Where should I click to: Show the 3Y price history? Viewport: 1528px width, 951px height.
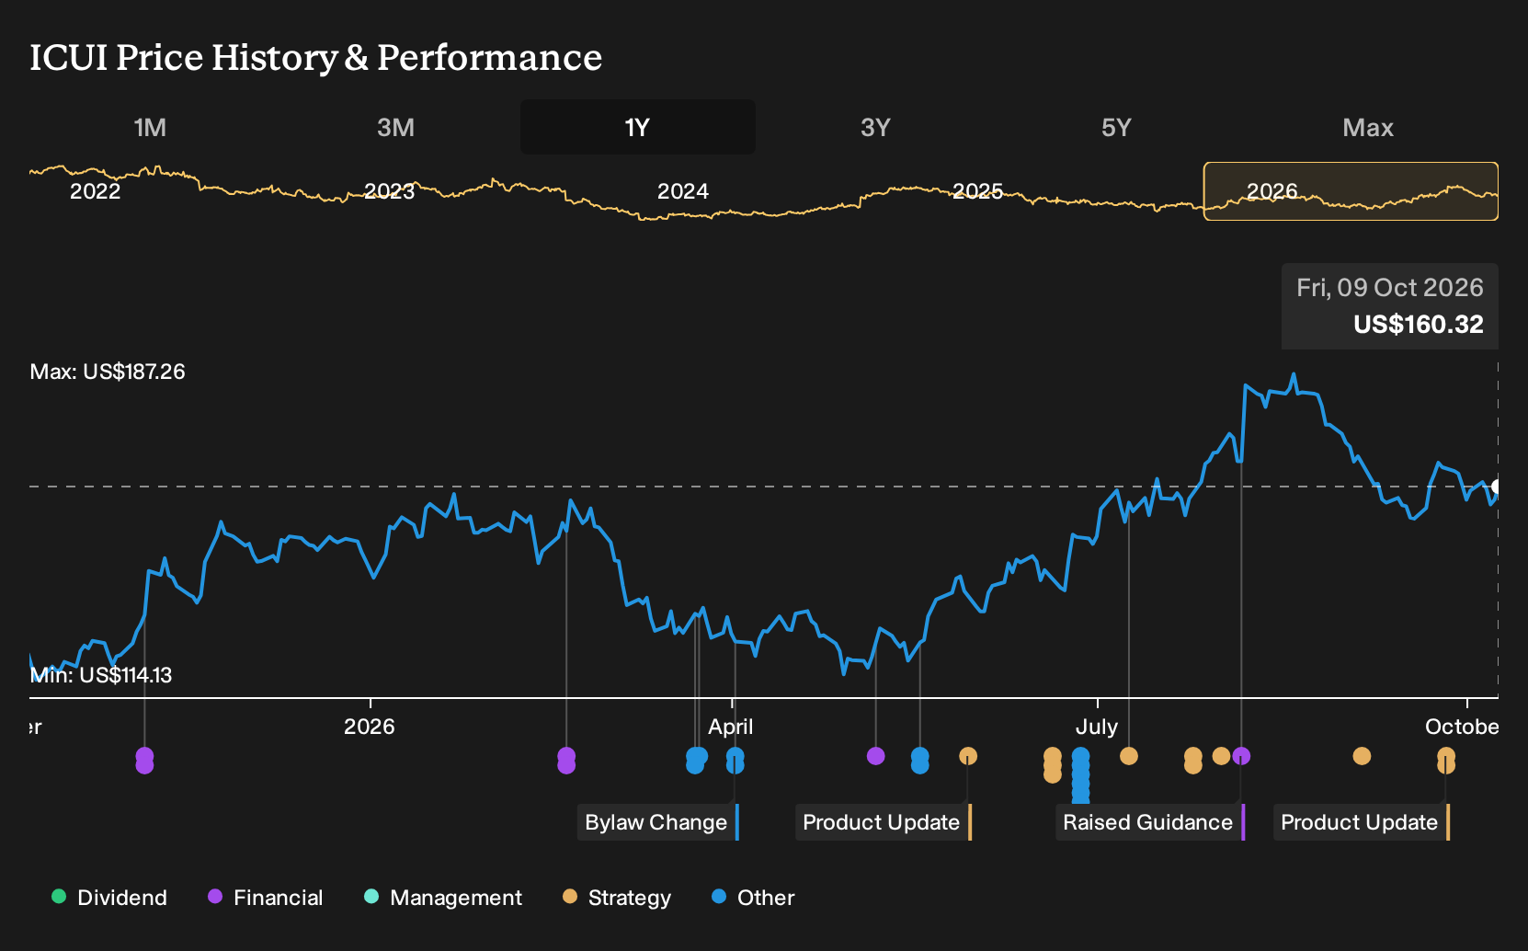pos(875,127)
